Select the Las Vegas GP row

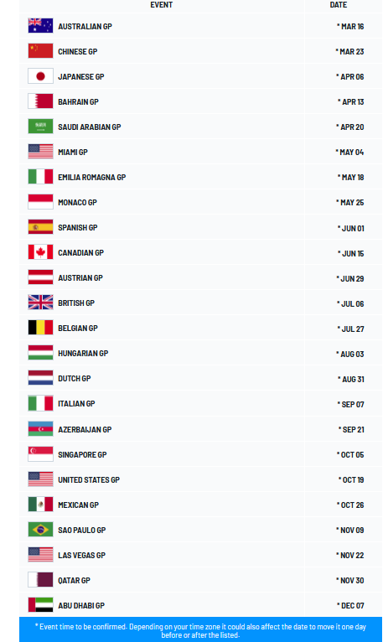tap(200, 555)
